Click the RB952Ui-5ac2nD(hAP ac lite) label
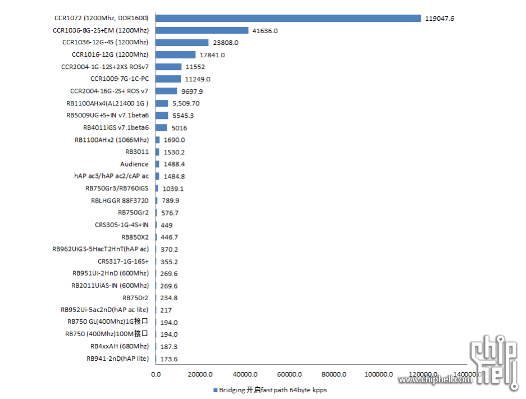 [x=104, y=310]
